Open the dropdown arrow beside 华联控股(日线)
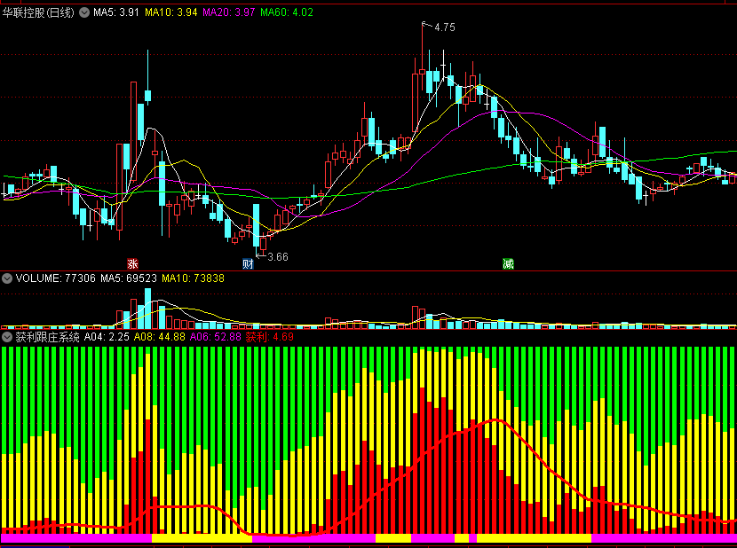737x548 pixels. tap(84, 12)
